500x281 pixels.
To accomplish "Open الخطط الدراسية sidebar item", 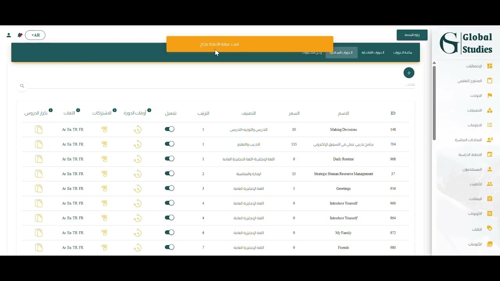I will [475, 155].
